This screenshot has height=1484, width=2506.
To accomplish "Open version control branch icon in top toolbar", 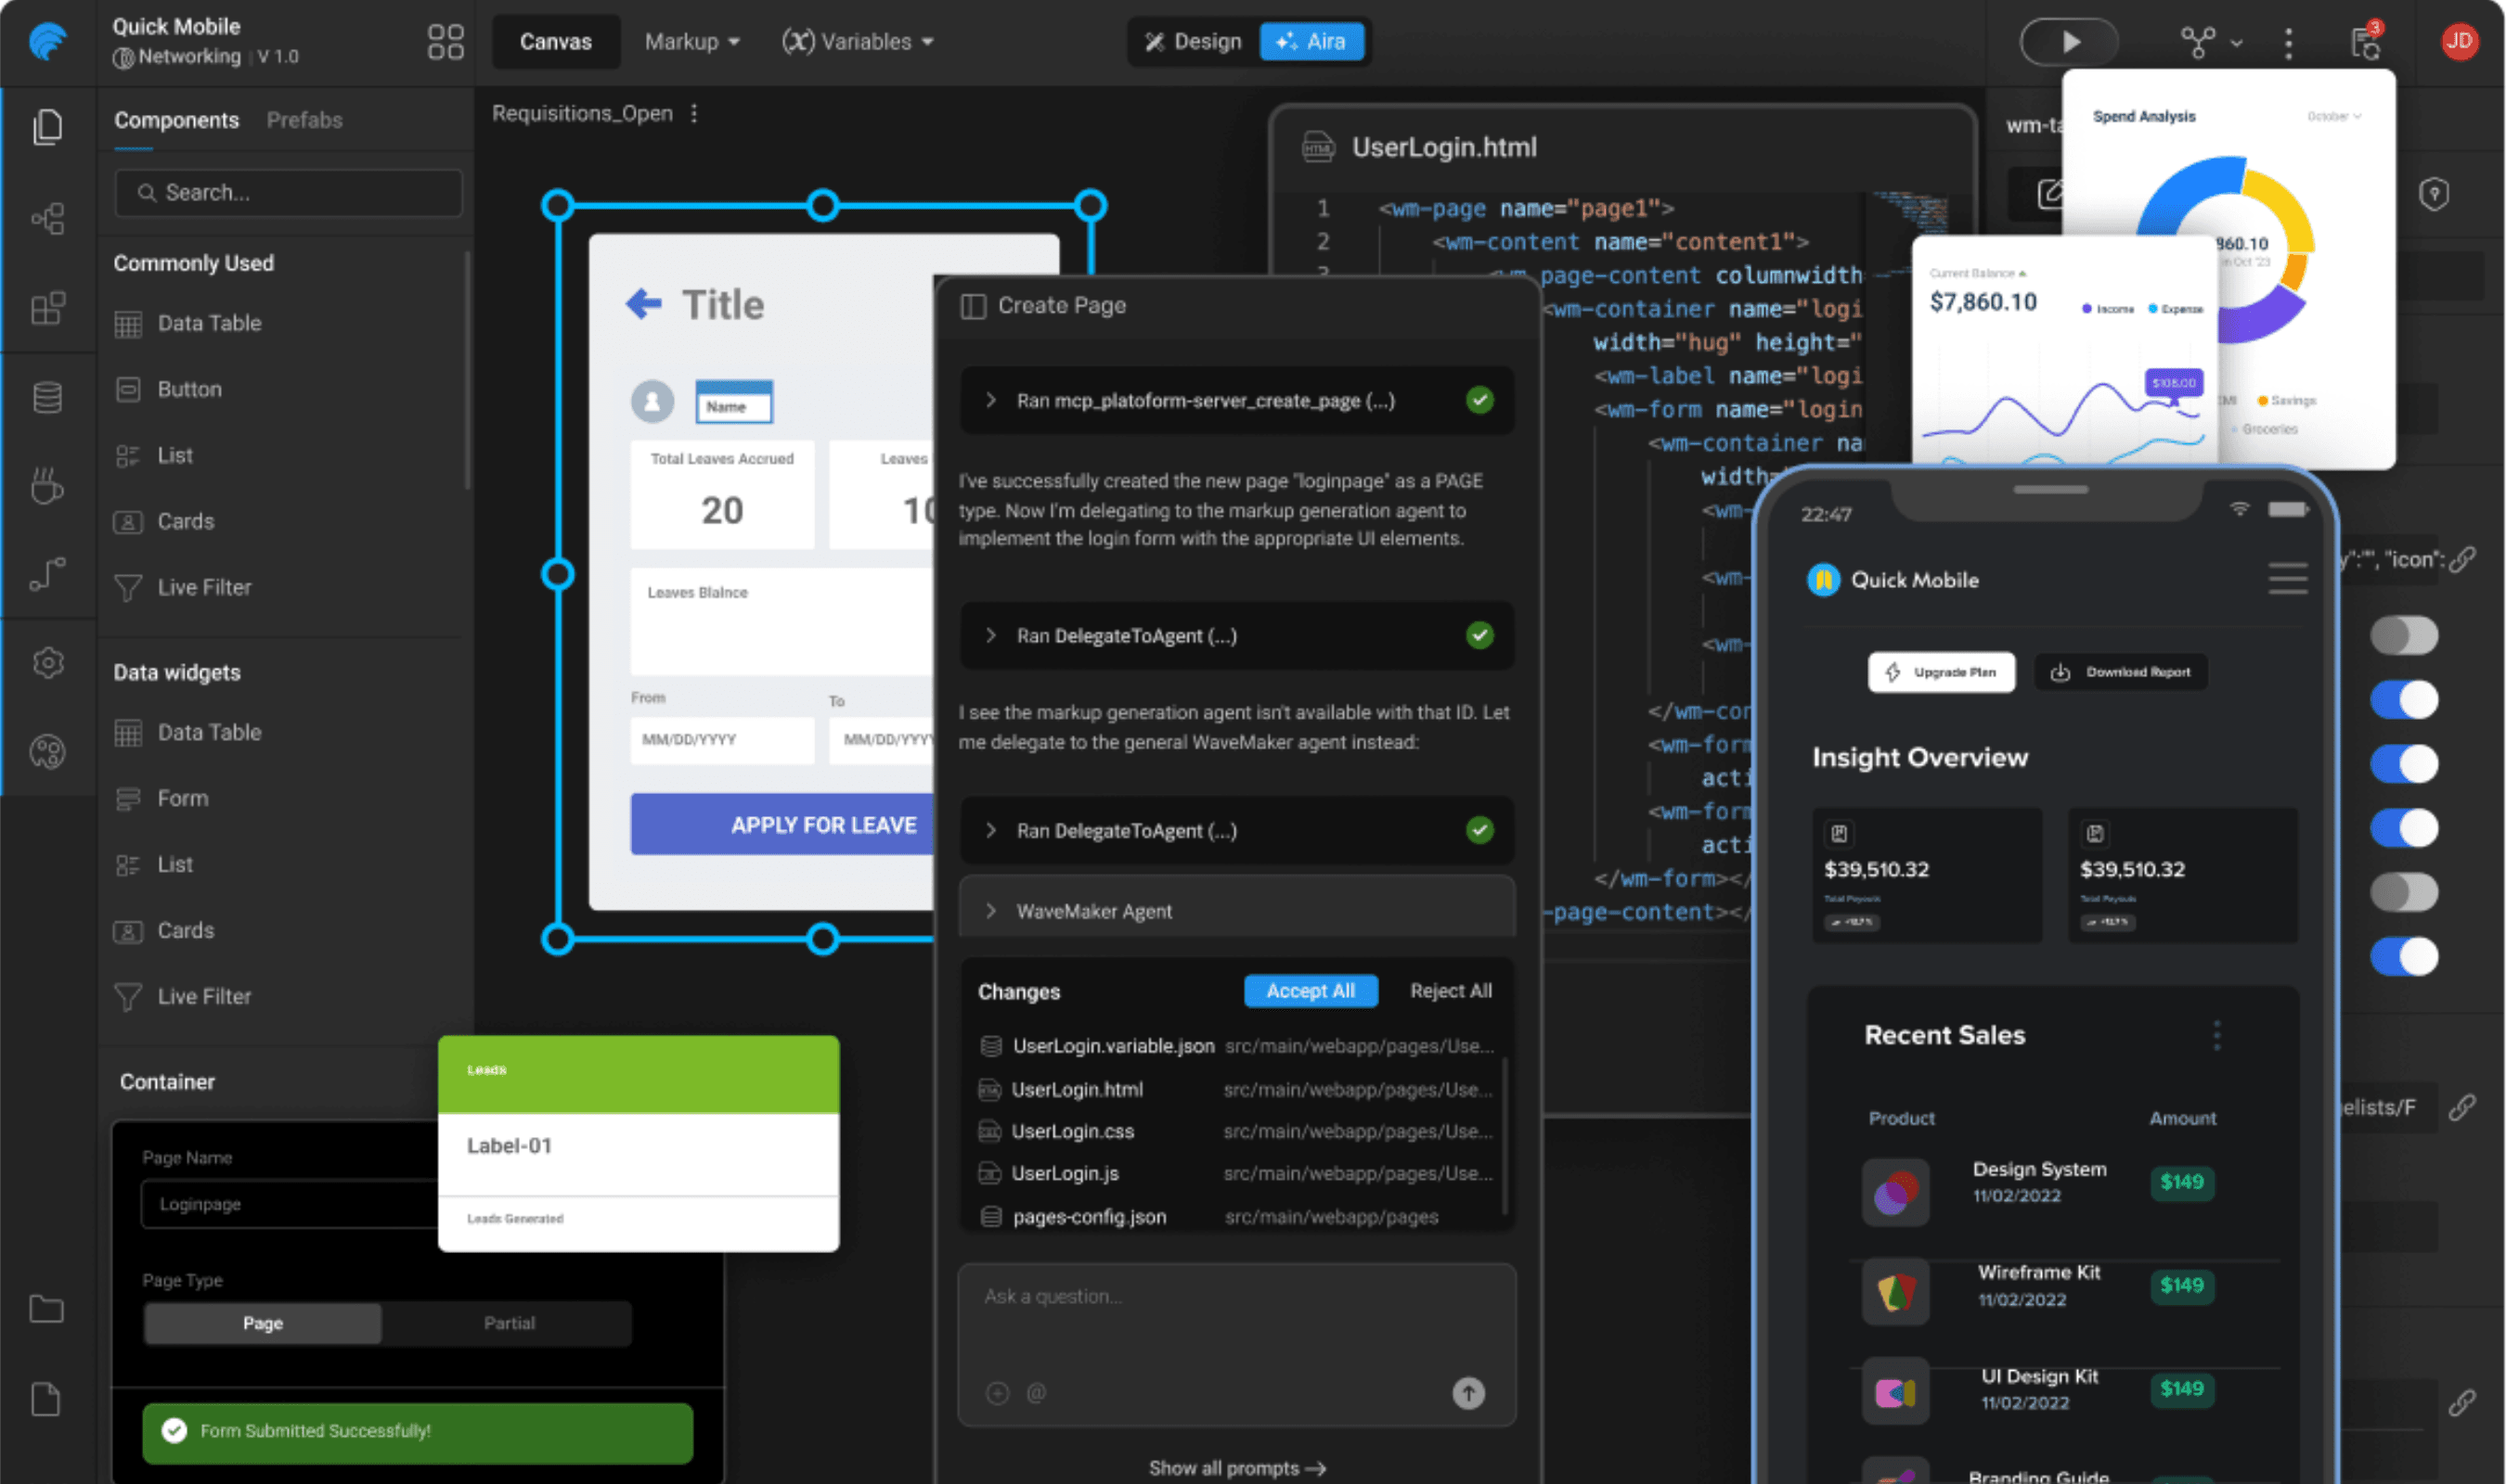I will click(2199, 42).
